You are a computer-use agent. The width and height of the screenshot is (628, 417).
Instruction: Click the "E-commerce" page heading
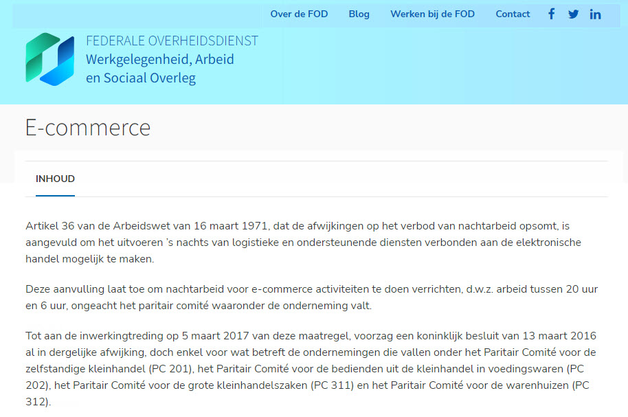[x=87, y=128]
